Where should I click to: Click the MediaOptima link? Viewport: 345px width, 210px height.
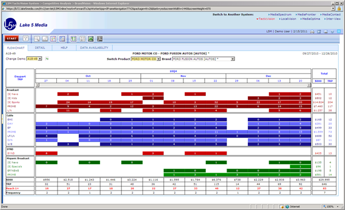coord(310,19)
